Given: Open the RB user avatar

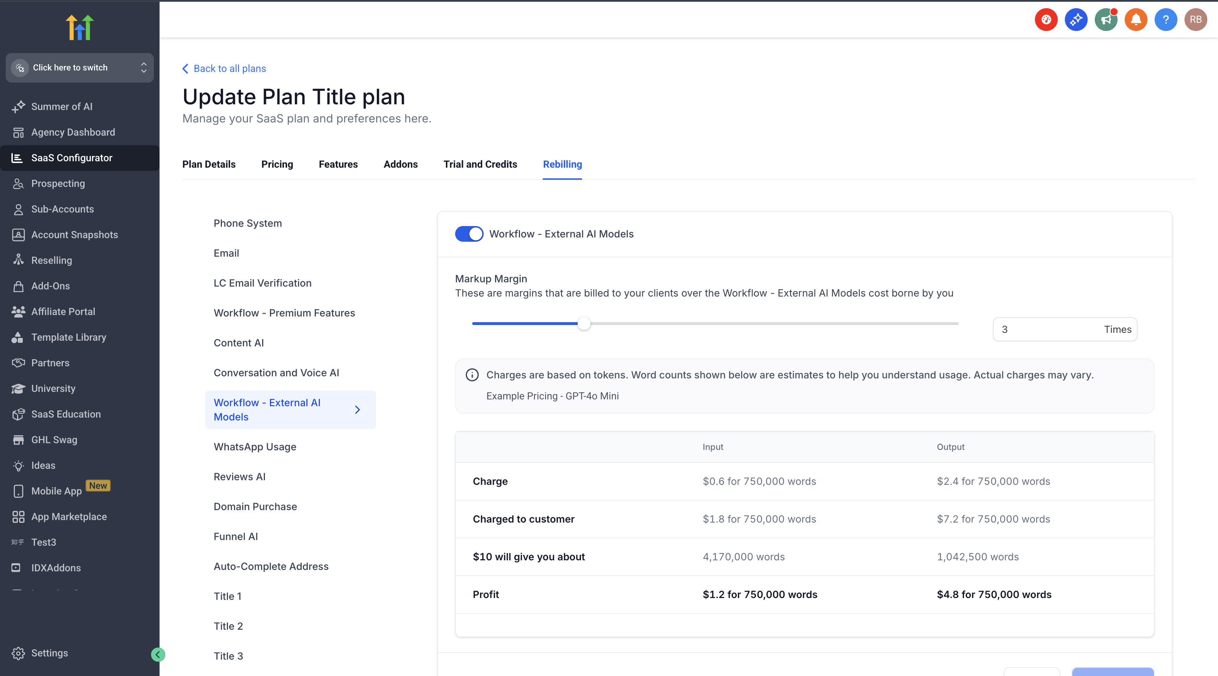Looking at the screenshot, I should [x=1195, y=20].
